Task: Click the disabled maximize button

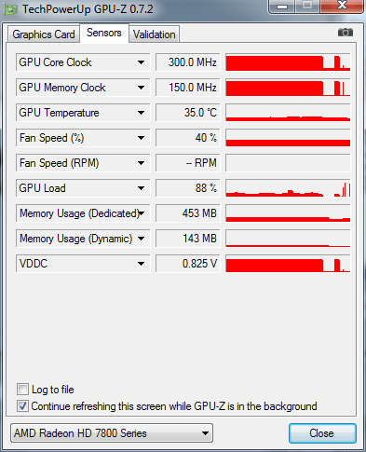Action: click(307, 6)
